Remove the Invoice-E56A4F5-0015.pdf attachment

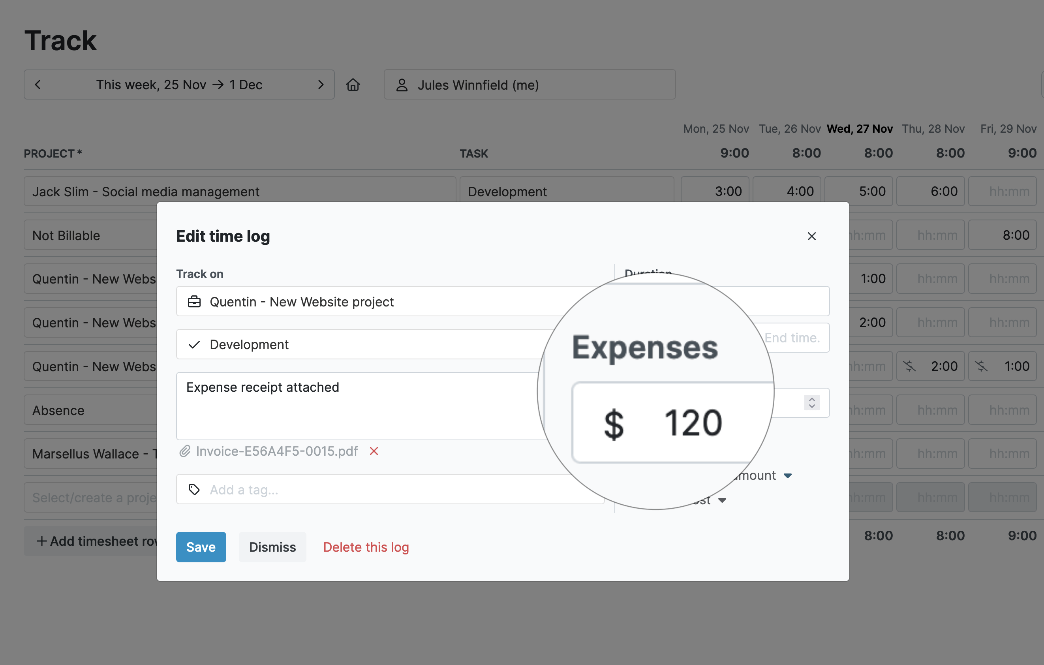(x=373, y=451)
